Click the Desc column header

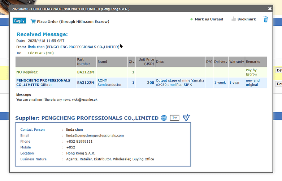pos(180,62)
